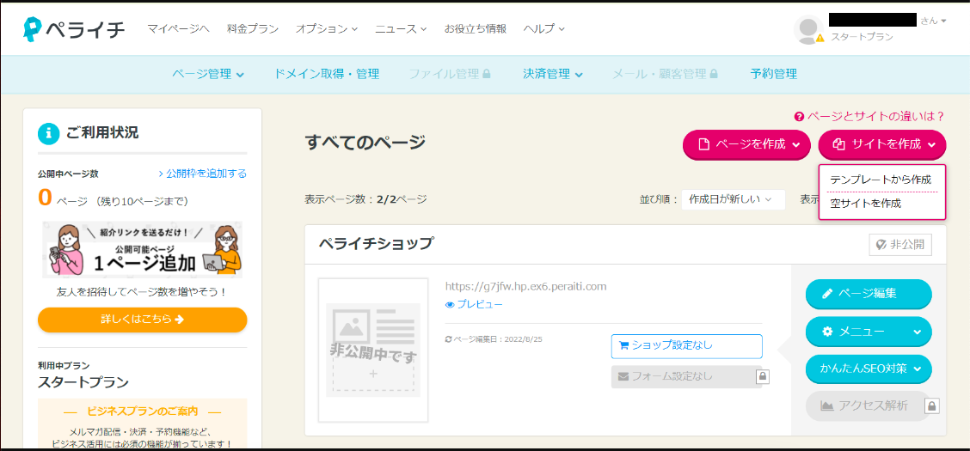Image resolution: width=970 pixels, height=451 pixels.
Task: Click ページとサイトの違いは？ link
Action: coord(869,116)
